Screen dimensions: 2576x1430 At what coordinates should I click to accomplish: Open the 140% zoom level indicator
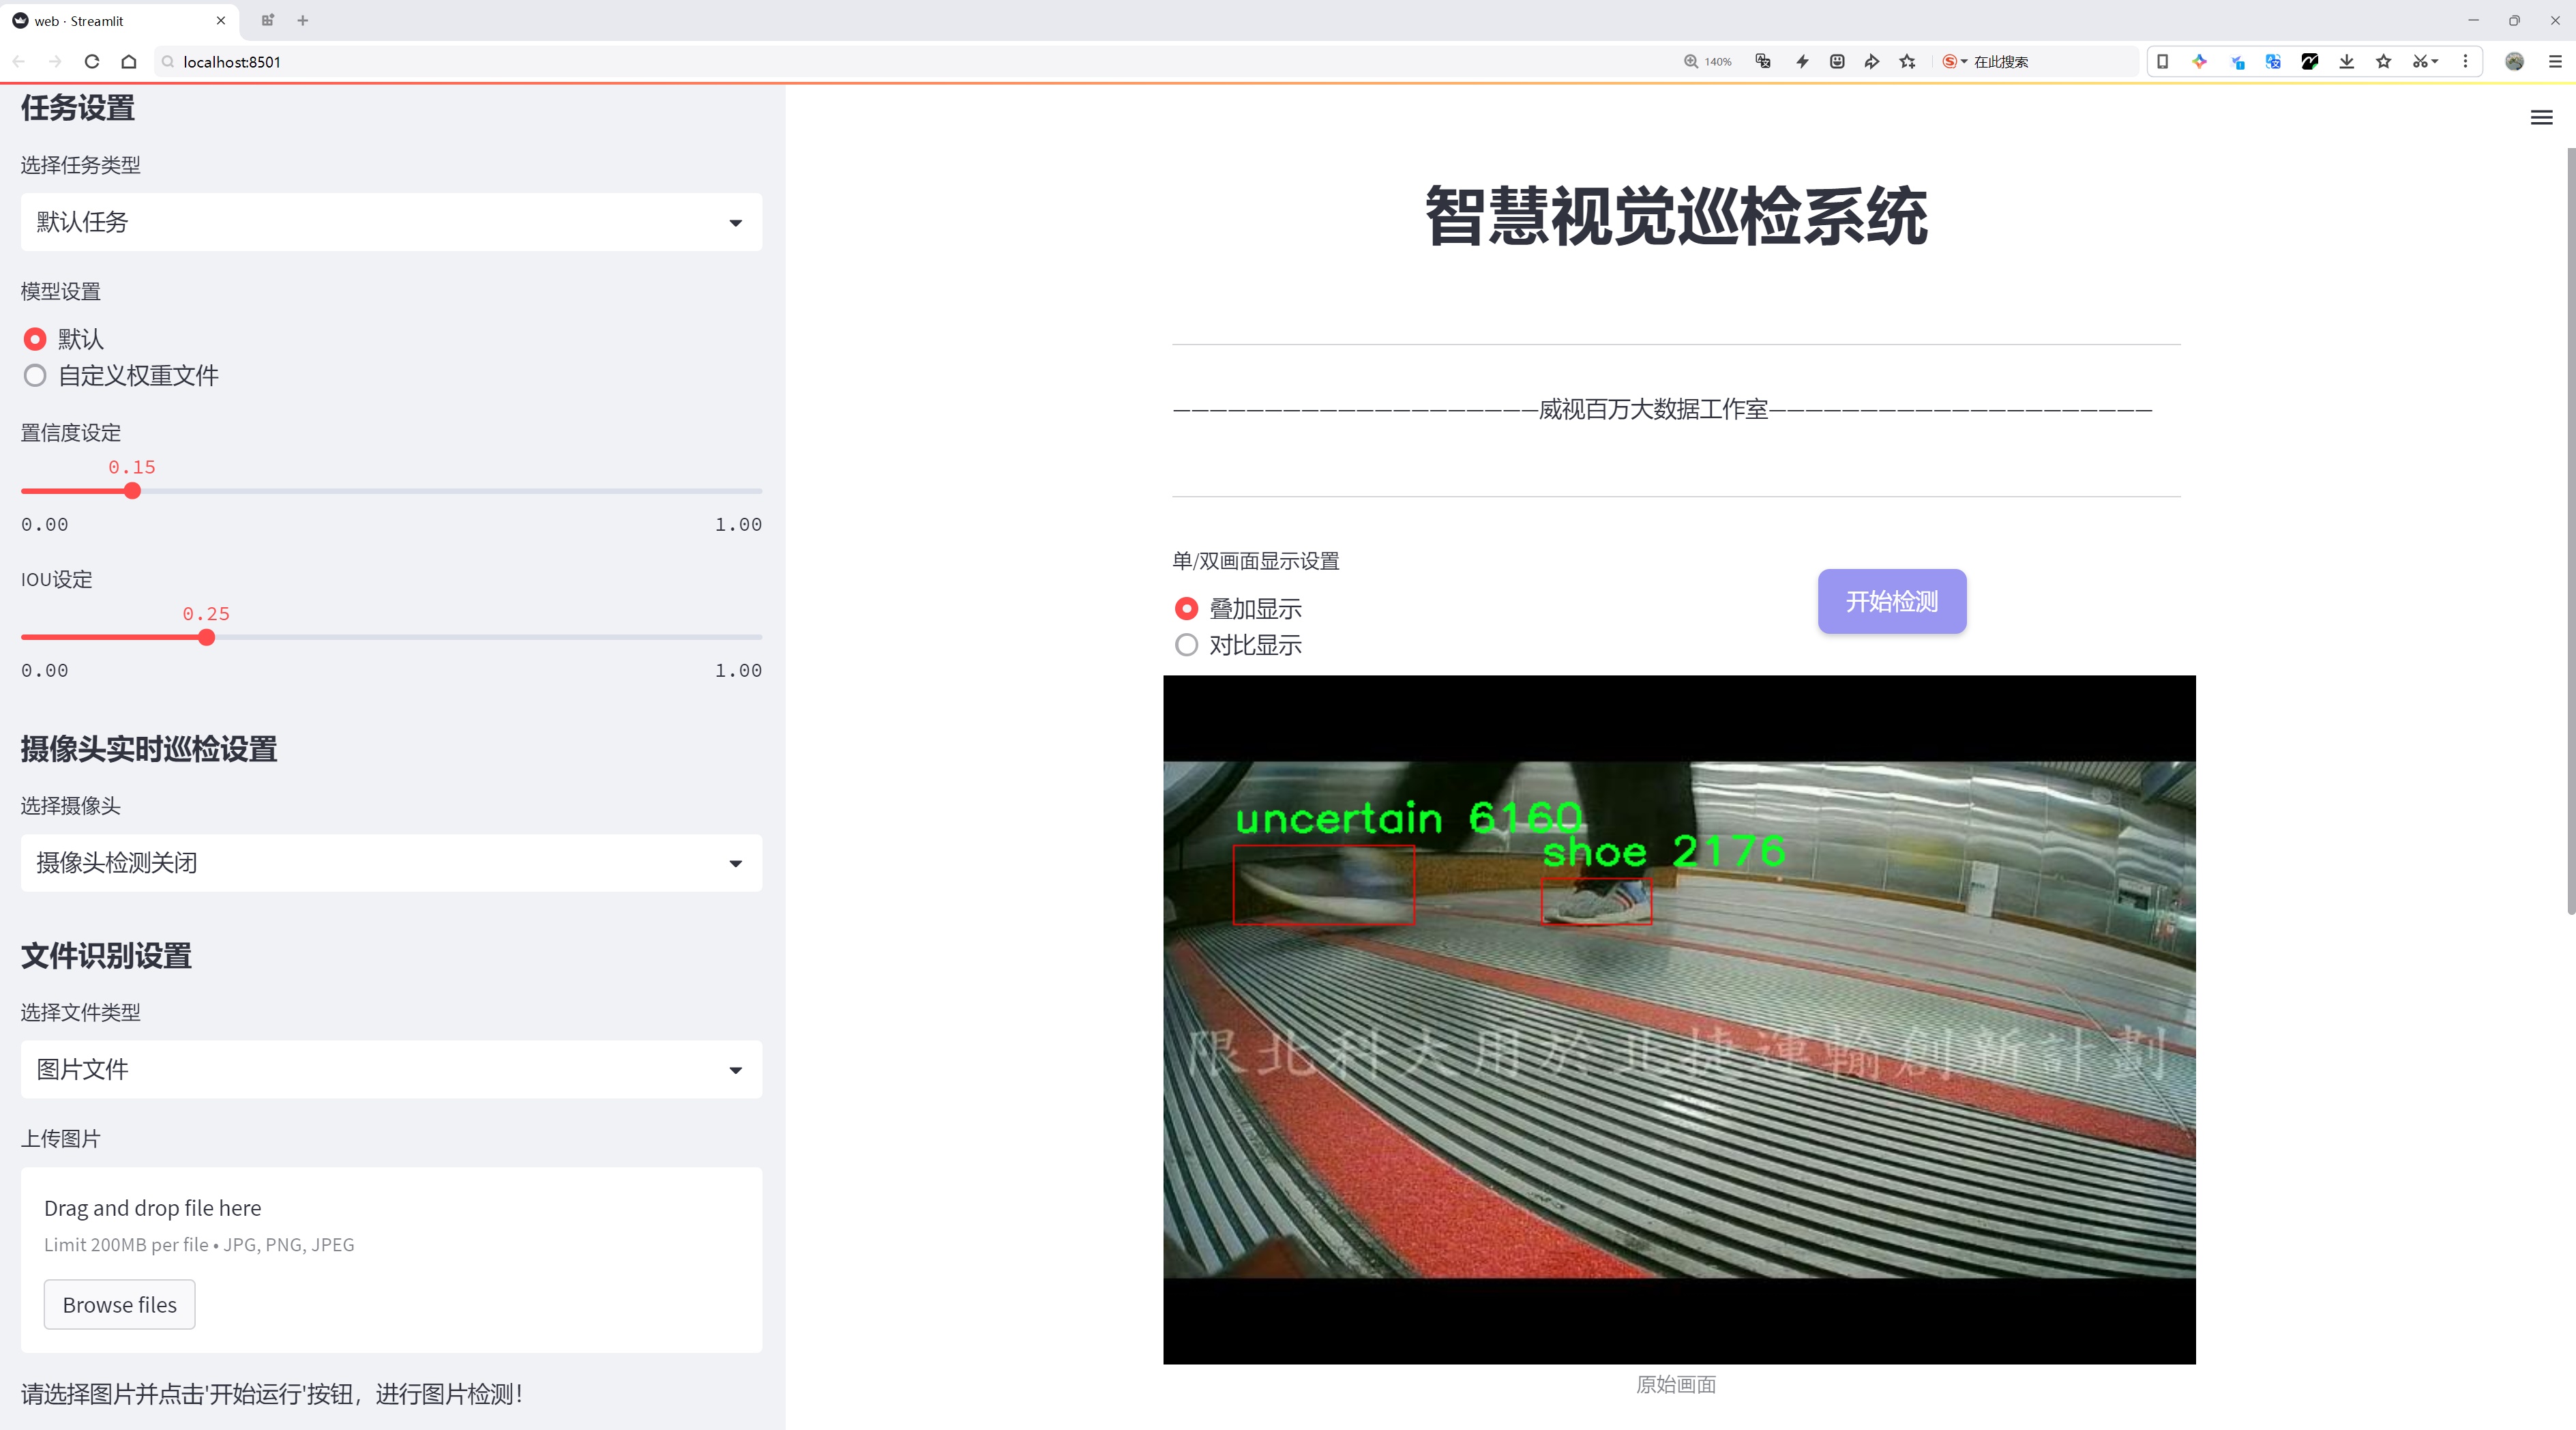click(x=1708, y=62)
